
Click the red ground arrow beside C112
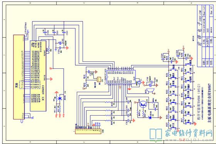(x=67, y=48)
